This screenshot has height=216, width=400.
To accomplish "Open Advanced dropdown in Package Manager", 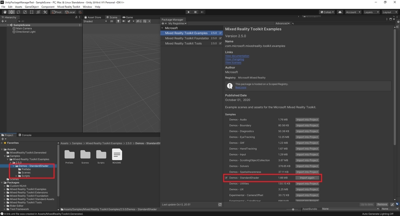I will tap(283, 24).
